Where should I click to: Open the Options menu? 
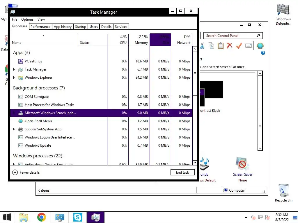[x=27, y=19]
